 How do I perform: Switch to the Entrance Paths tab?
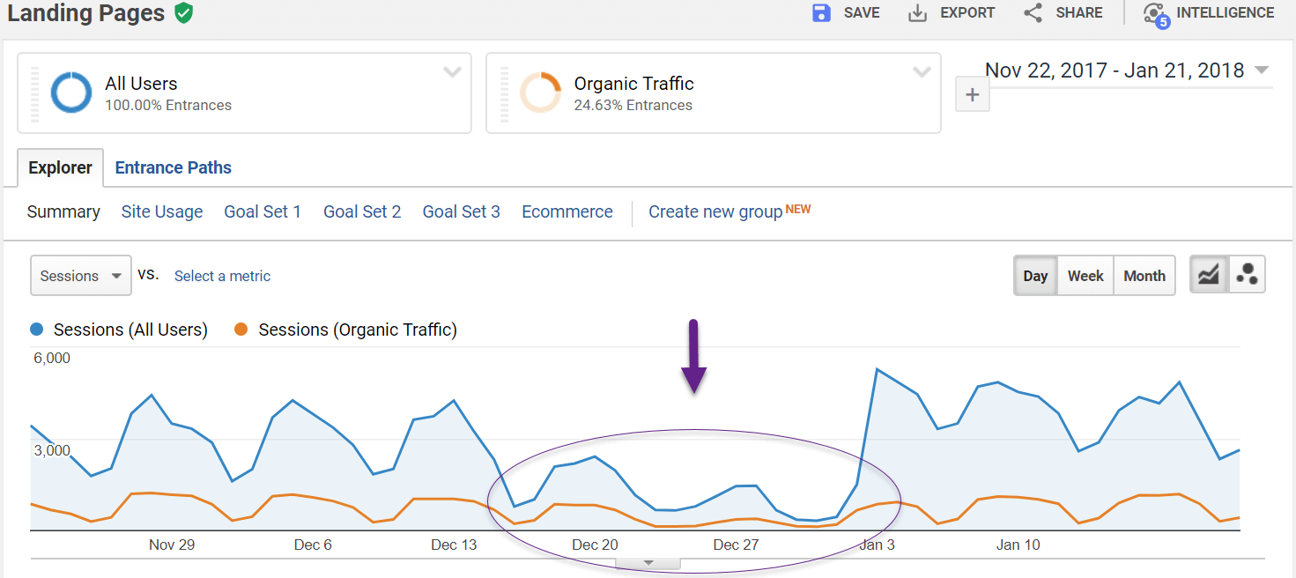coord(173,167)
